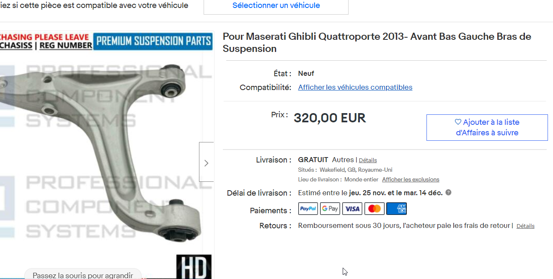The width and height of the screenshot is (553, 279).
Task: Show next product image with arrow
Action: 206,163
